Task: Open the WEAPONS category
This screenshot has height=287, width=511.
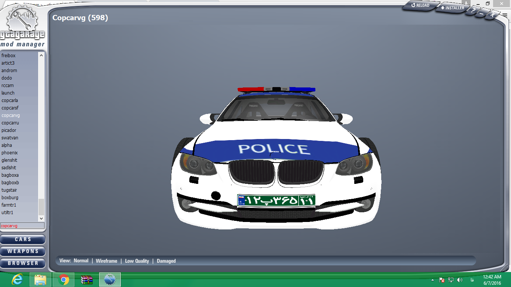Action: [x=23, y=251]
